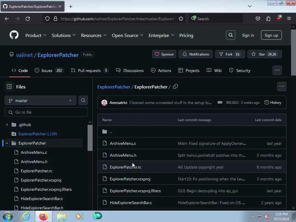Open the Open Source dropdown menu
This screenshot has width=296, height=222.
[127, 35]
